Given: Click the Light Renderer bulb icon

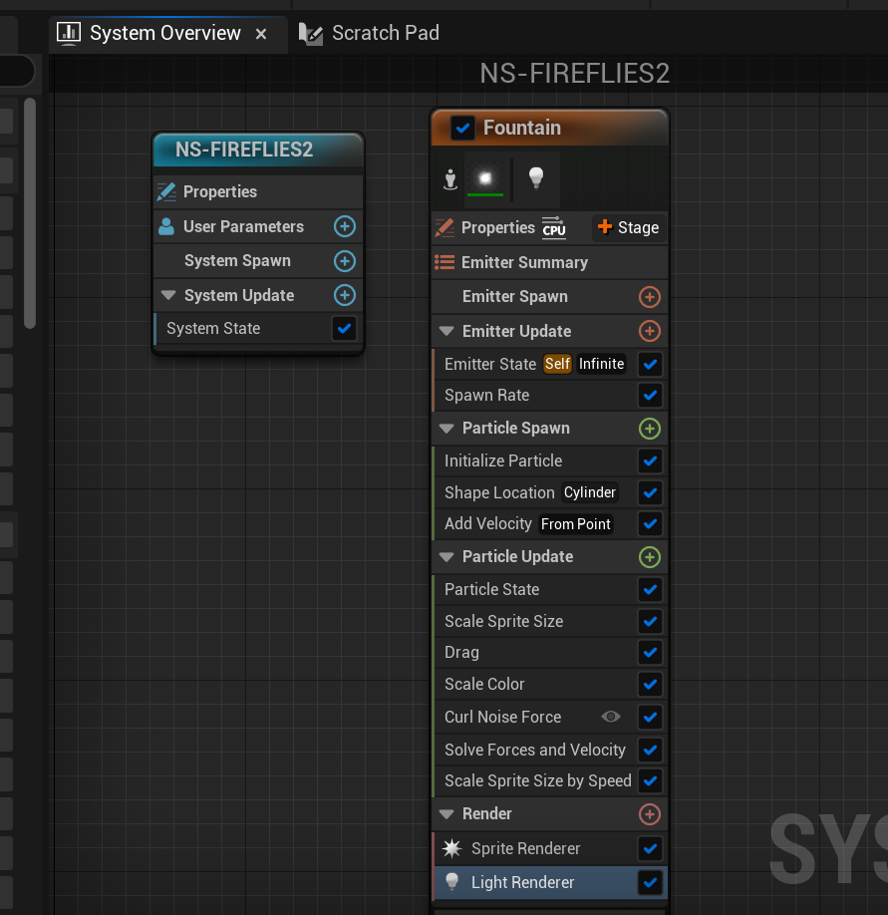Looking at the screenshot, I should coord(451,882).
